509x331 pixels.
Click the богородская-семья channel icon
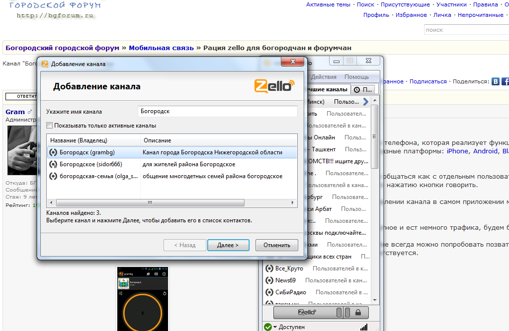click(53, 176)
